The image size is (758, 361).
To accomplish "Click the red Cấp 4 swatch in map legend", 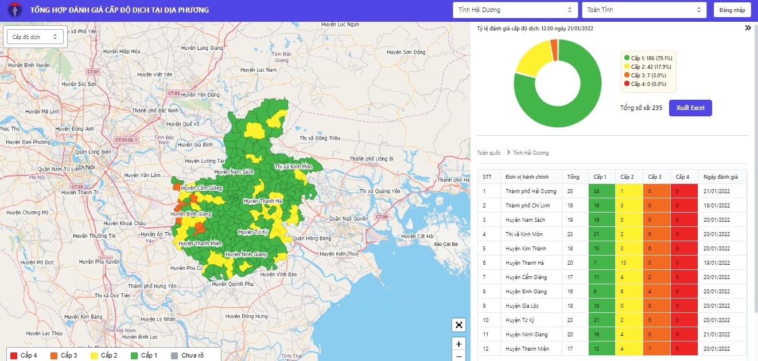I will [14, 356].
